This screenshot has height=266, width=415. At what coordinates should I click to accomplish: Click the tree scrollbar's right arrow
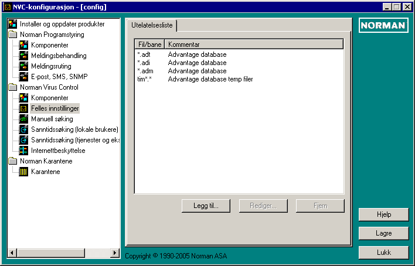click(x=115, y=253)
